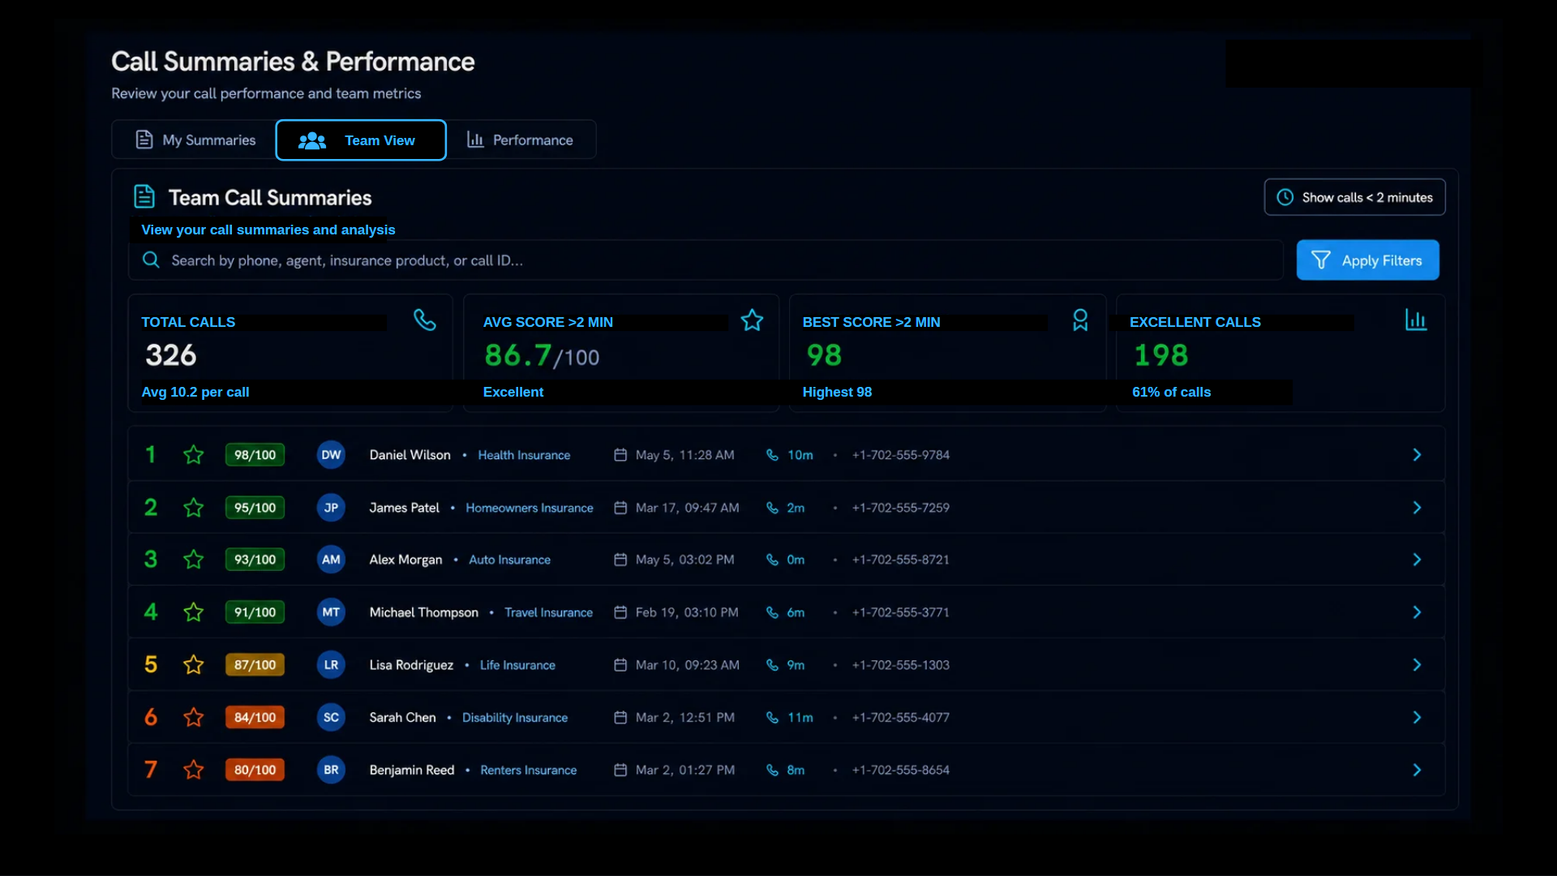The height and width of the screenshot is (876, 1557).
Task: Click the Team Call Summaries document icon
Action: [144, 196]
